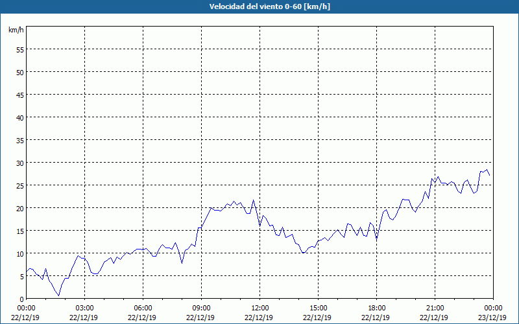Viewport: 519px width, 324px height.
Task: Click the wind speed peak near 23:40
Action: (487, 170)
